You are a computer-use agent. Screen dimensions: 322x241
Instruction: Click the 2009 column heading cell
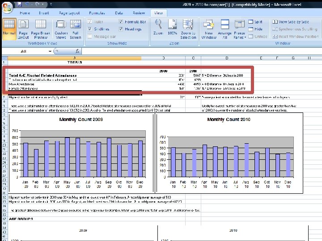[x=163, y=71]
